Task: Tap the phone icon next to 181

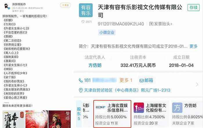Action: 81,80
